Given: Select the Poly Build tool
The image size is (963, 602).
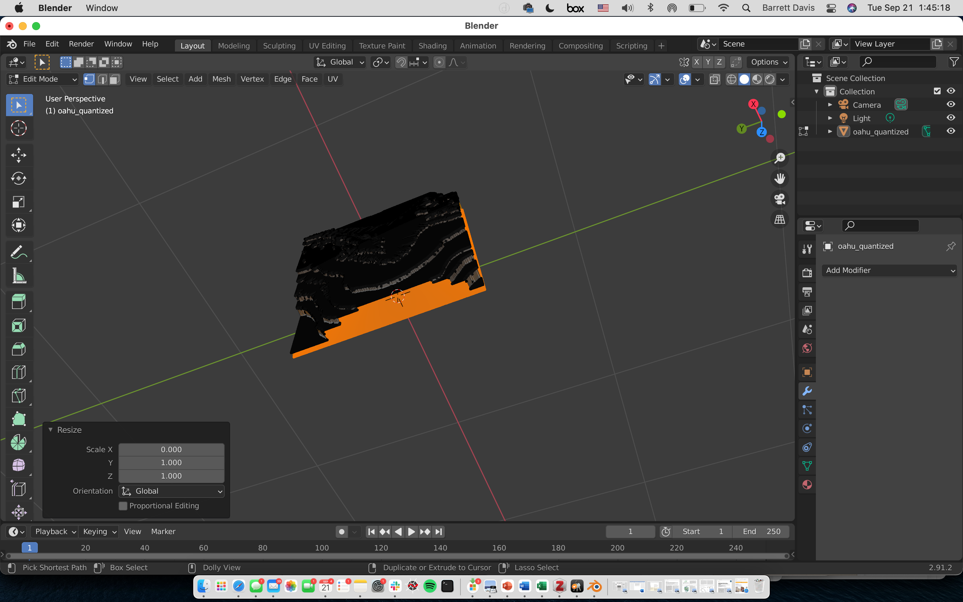Looking at the screenshot, I should 19,419.
